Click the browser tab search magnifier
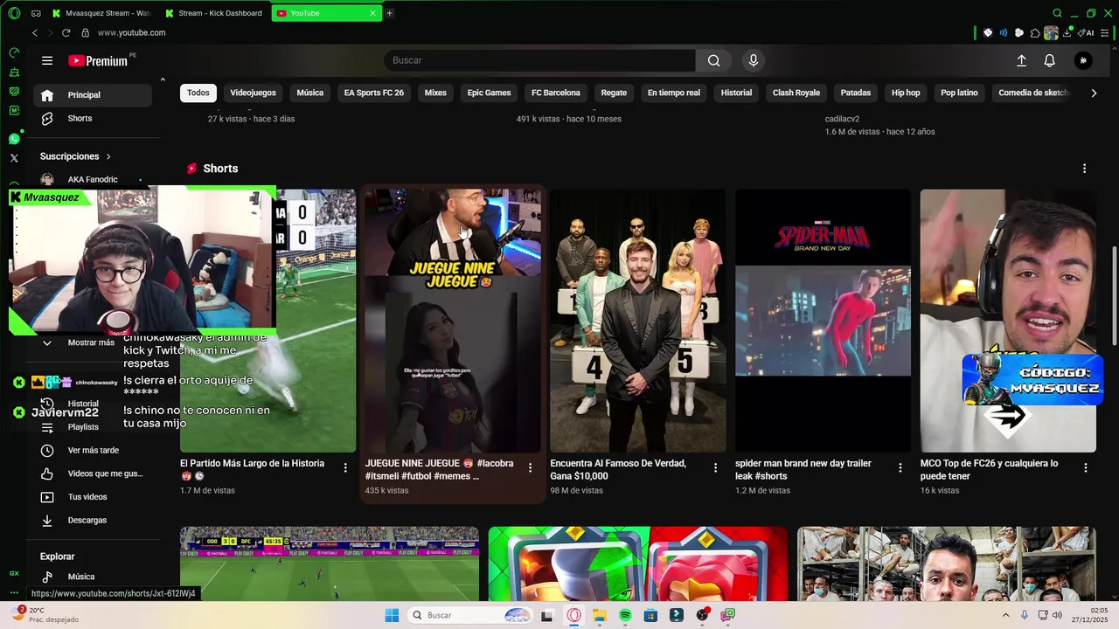This screenshot has height=629, width=1119. (1057, 13)
